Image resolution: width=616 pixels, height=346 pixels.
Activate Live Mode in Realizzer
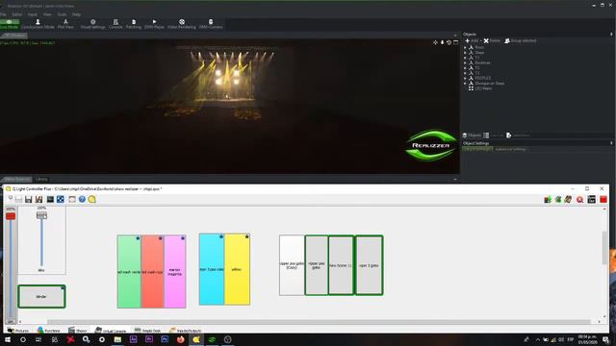click(x=10, y=24)
